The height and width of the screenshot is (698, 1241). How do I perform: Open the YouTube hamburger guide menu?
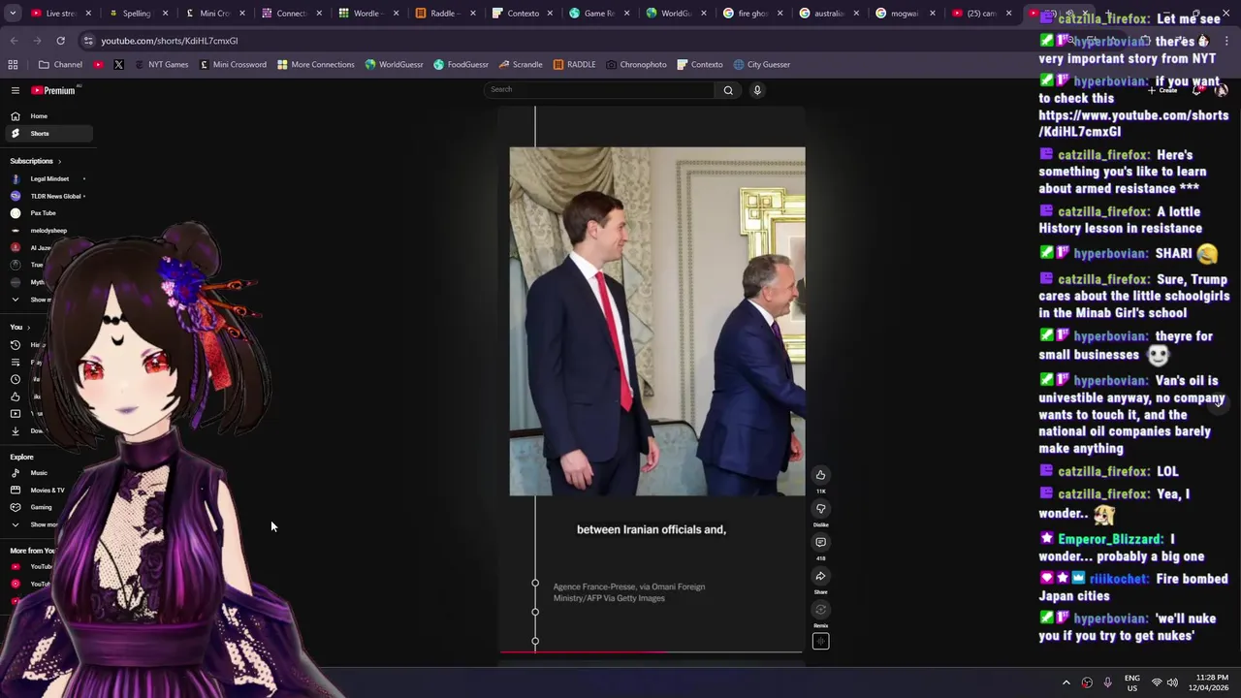[x=16, y=90]
